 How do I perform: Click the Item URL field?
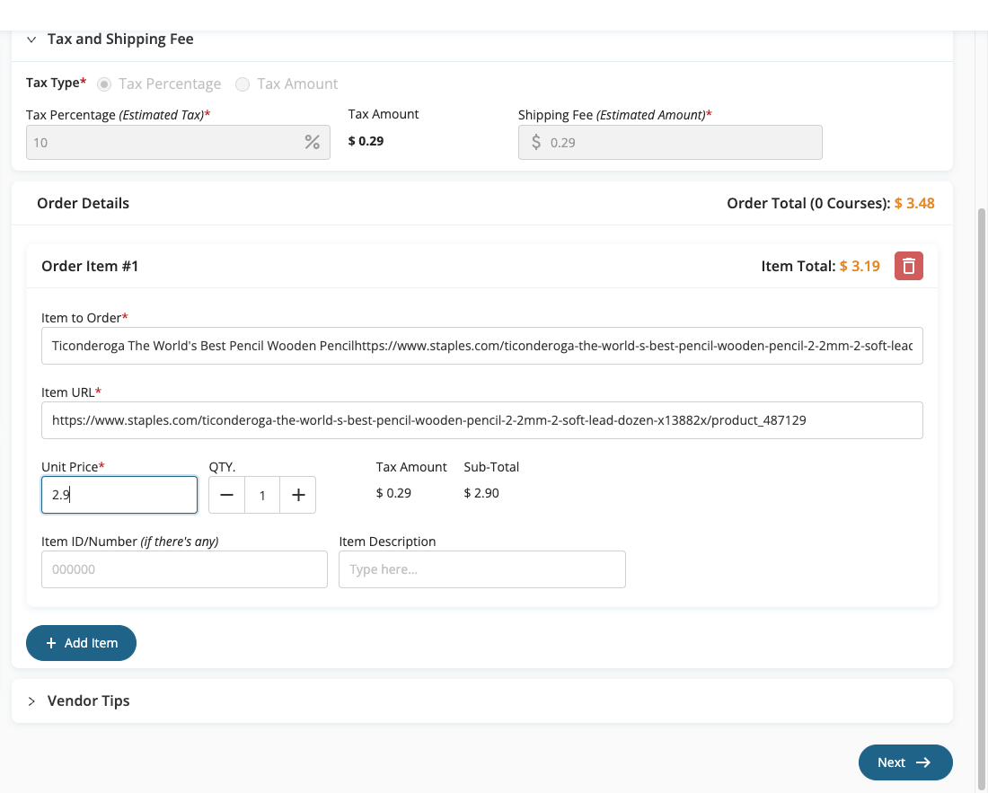(x=482, y=420)
